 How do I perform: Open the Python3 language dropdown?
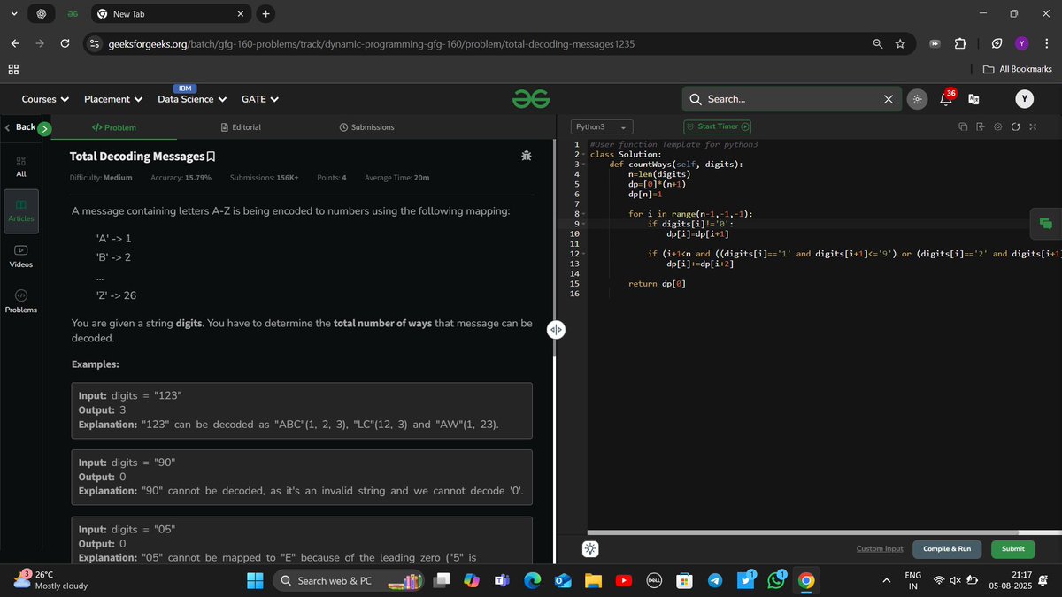click(602, 127)
